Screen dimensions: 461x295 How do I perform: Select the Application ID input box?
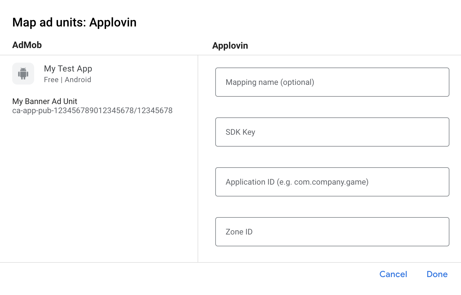coord(332,182)
